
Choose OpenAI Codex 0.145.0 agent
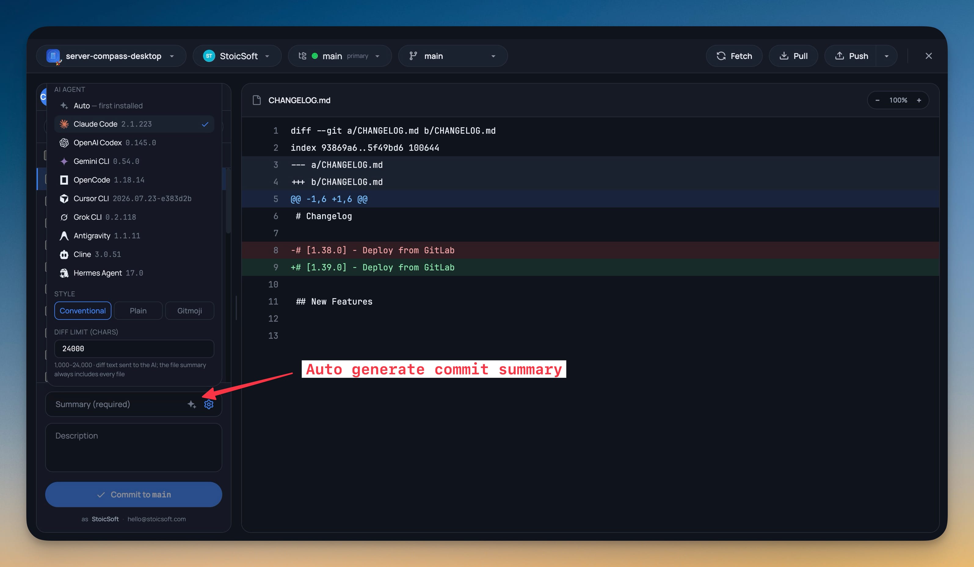[134, 143]
